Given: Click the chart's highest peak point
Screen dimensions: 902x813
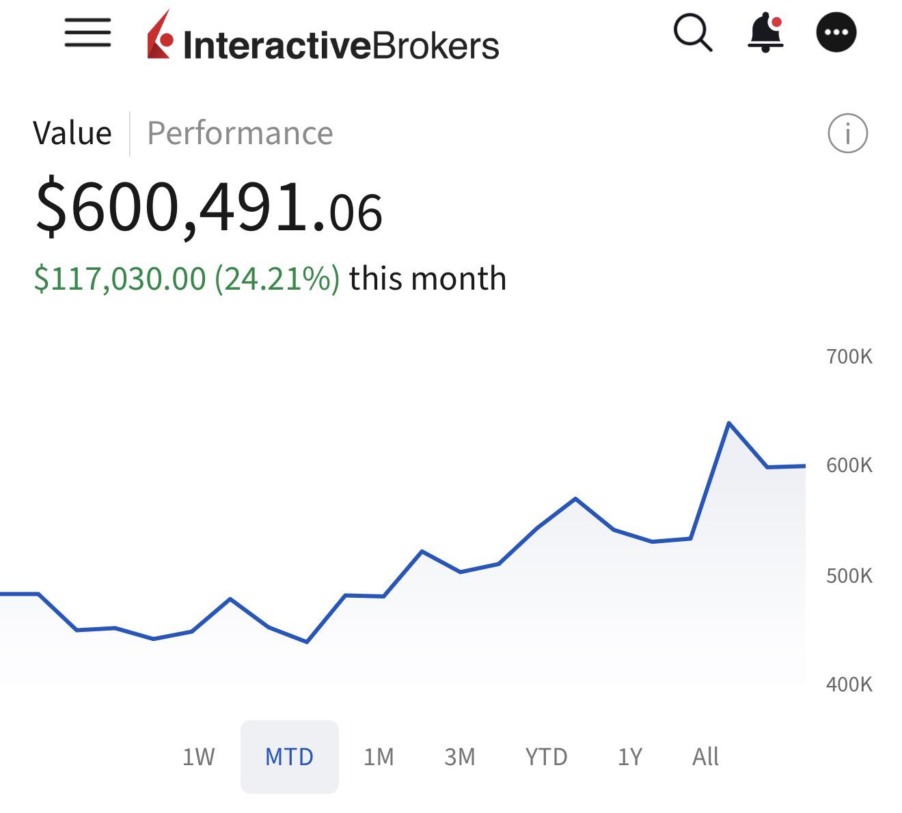Looking at the screenshot, I should pyautogui.click(x=729, y=424).
